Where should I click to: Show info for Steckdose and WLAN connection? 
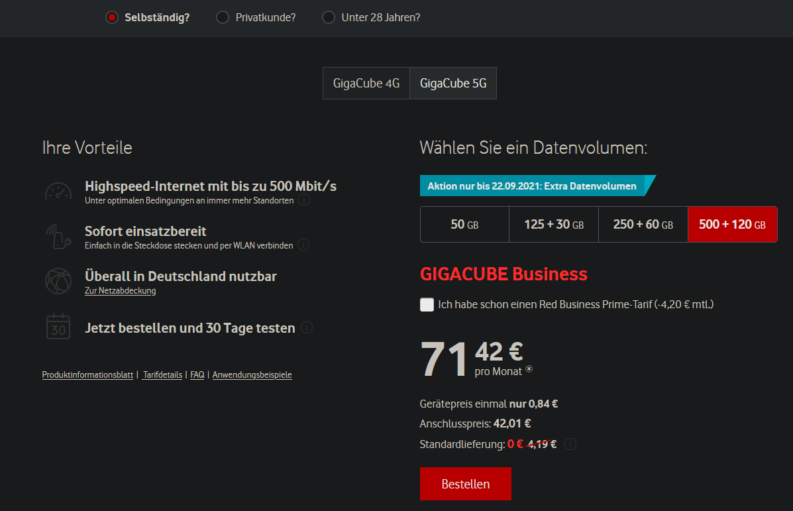(303, 245)
